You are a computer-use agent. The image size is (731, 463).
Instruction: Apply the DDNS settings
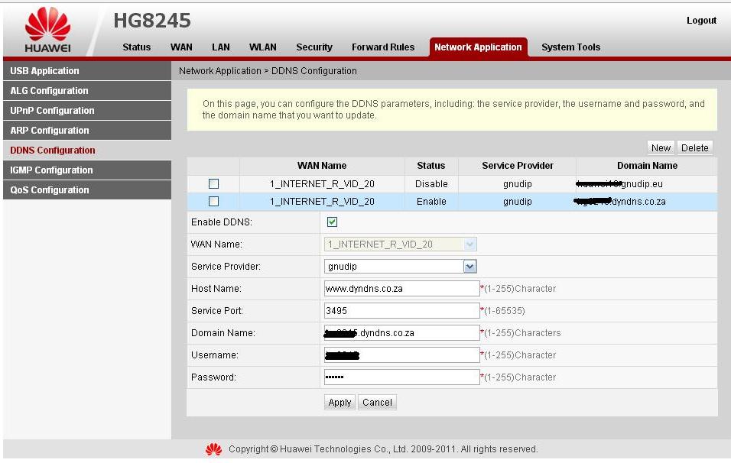340,403
